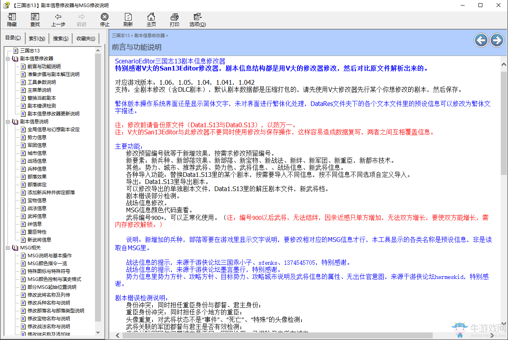The height and width of the screenshot is (340, 508).
Task: Open 修改部落名与部落类型说明 topic
Action: 56,310
